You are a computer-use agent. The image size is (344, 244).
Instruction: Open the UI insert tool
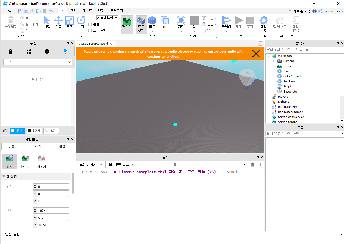point(164,22)
